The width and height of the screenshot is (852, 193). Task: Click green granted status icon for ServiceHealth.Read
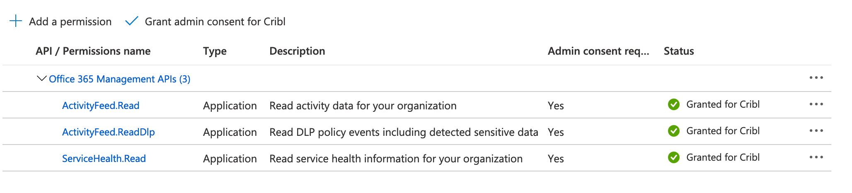(x=674, y=157)
